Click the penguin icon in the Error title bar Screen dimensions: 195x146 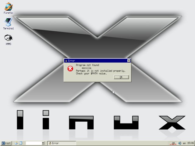coord(66,61)
